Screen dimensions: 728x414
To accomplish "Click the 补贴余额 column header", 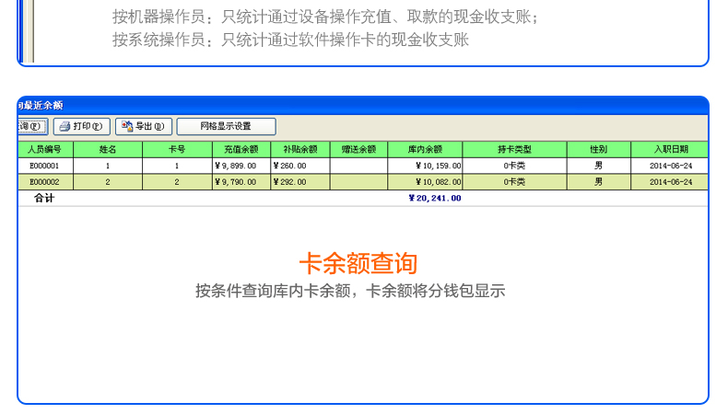I will (x=299, y=148).
